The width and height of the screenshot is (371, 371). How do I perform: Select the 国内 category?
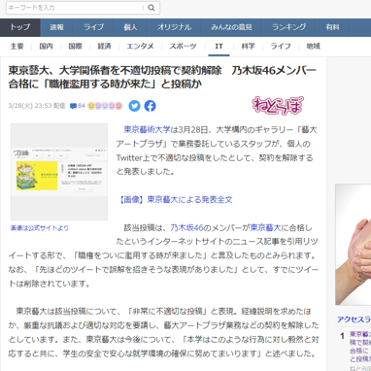(x=46, y=47)
